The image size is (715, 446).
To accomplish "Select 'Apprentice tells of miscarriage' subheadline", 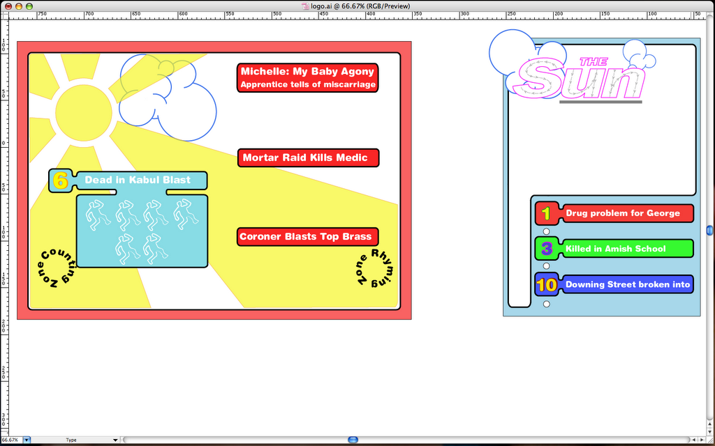I will [308, 84].
